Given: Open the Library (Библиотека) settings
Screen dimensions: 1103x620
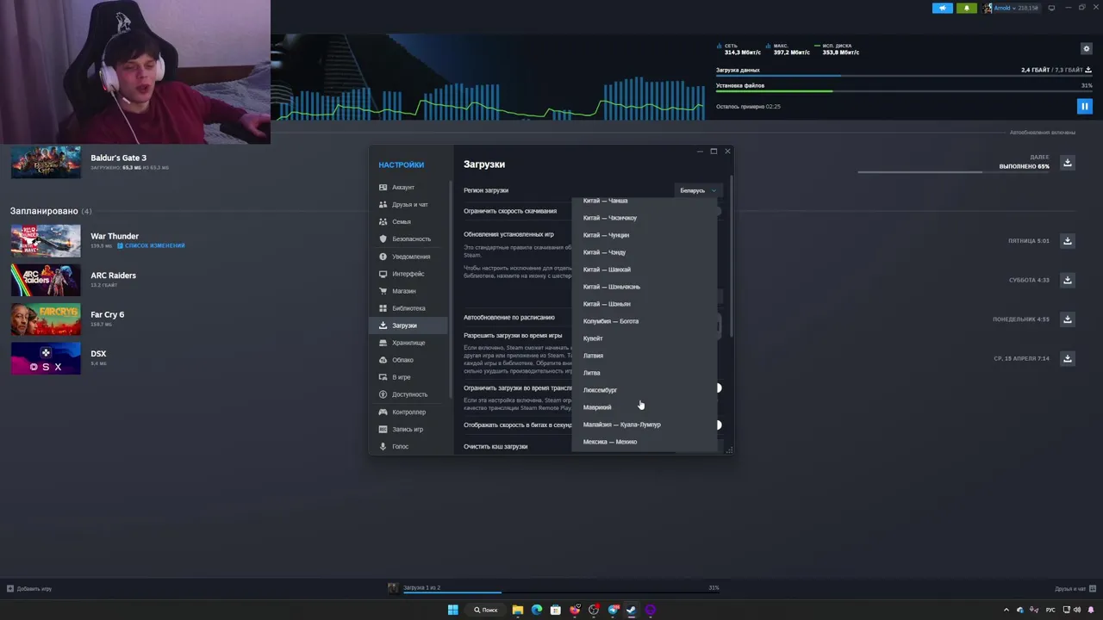Looking at the screenshot, I should tap(408, 308).
